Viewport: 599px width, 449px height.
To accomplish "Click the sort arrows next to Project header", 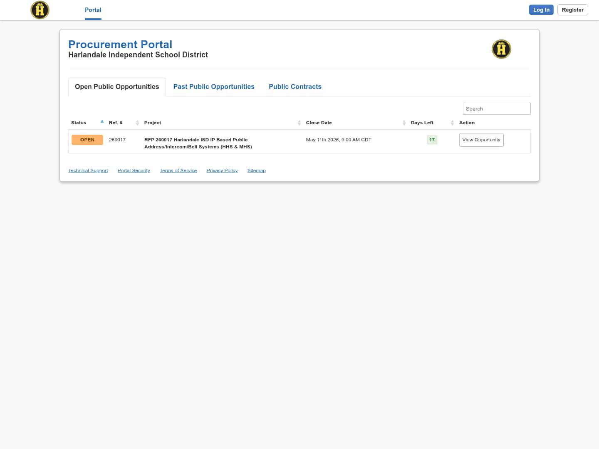I will pos(299,123).
